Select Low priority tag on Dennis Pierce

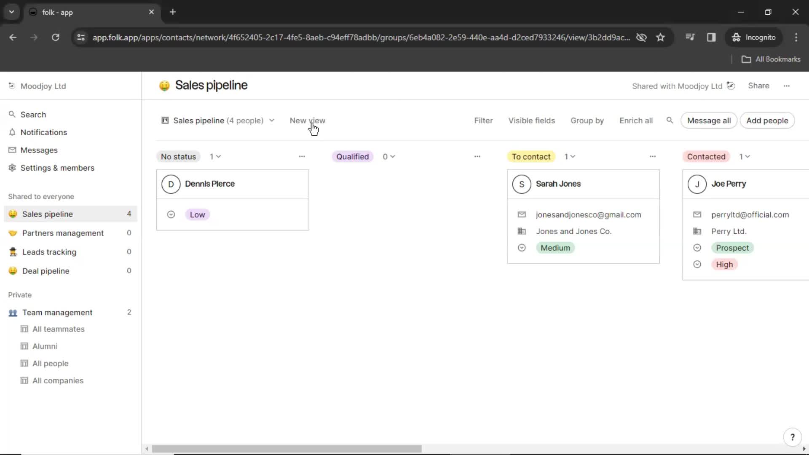[197, 214]
